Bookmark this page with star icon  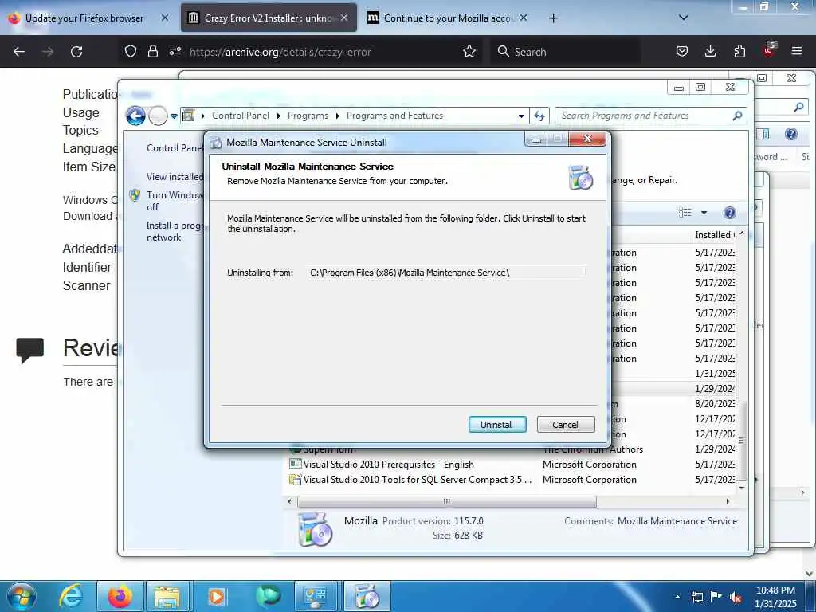pos(469,51)
